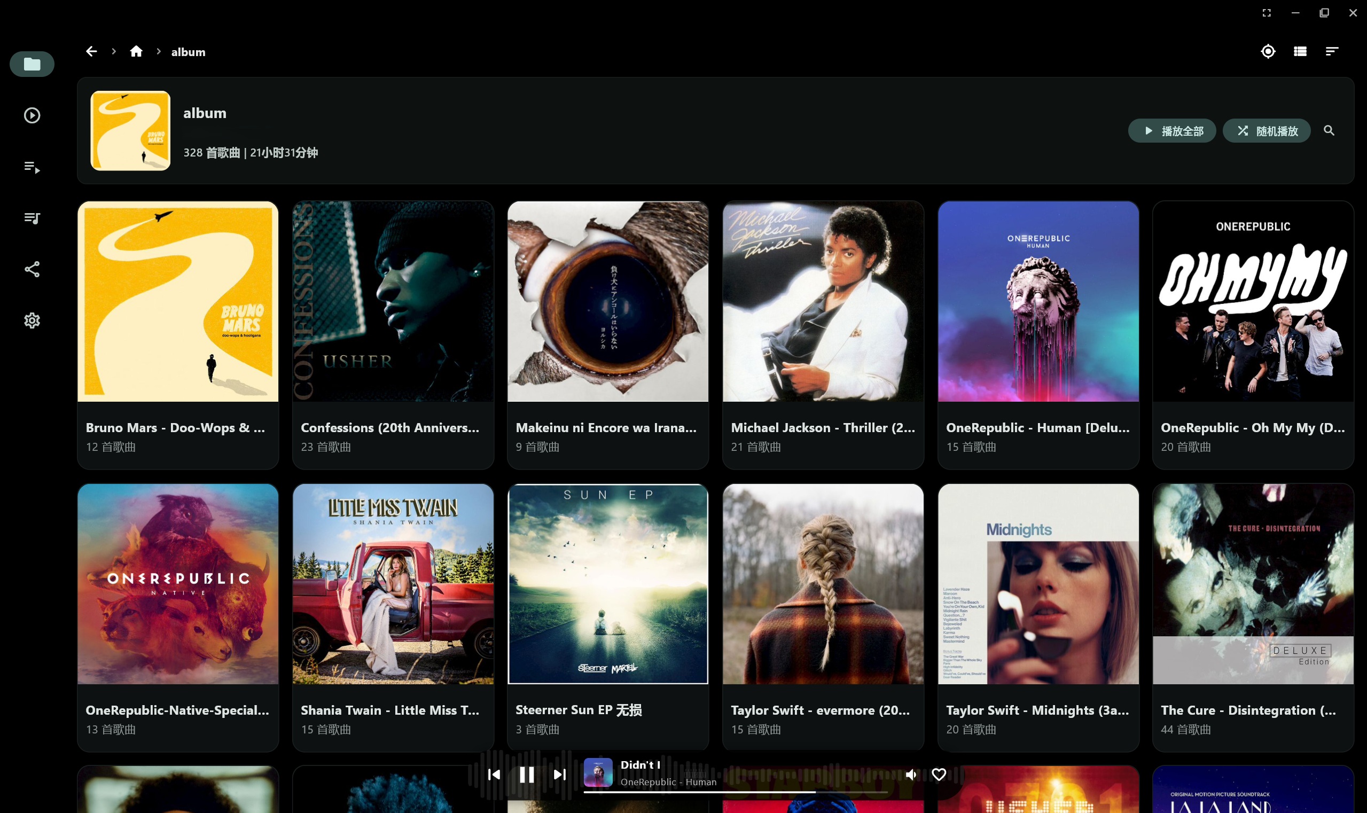Mute the volume speaker icon

pyautogui.click(x=911, y=774)
